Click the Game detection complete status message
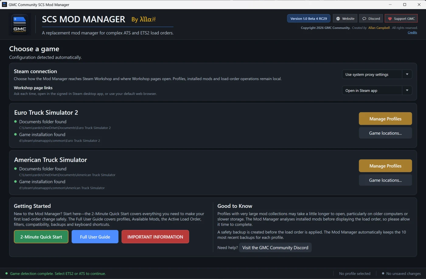The width and height of the screenshot is (426, 279). pyautogui.click(x=58, y=274)
